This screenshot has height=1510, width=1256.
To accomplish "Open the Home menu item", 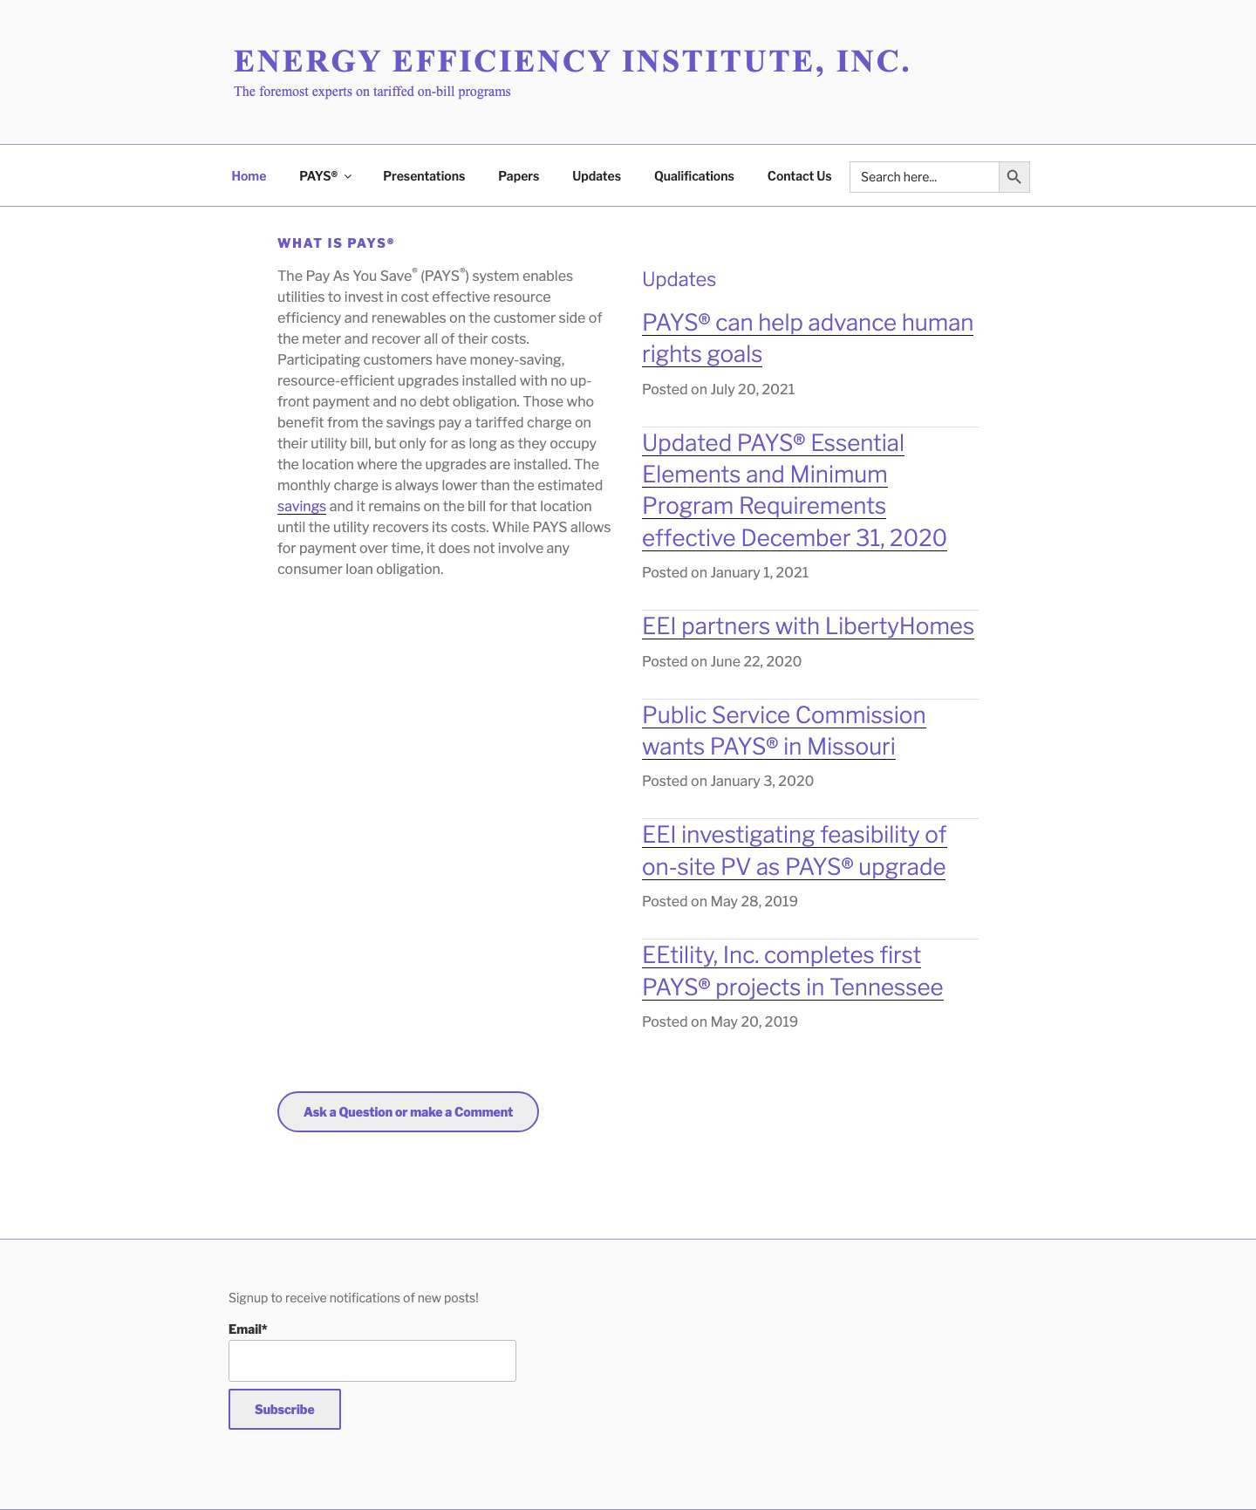I will [x=249, y=176].
